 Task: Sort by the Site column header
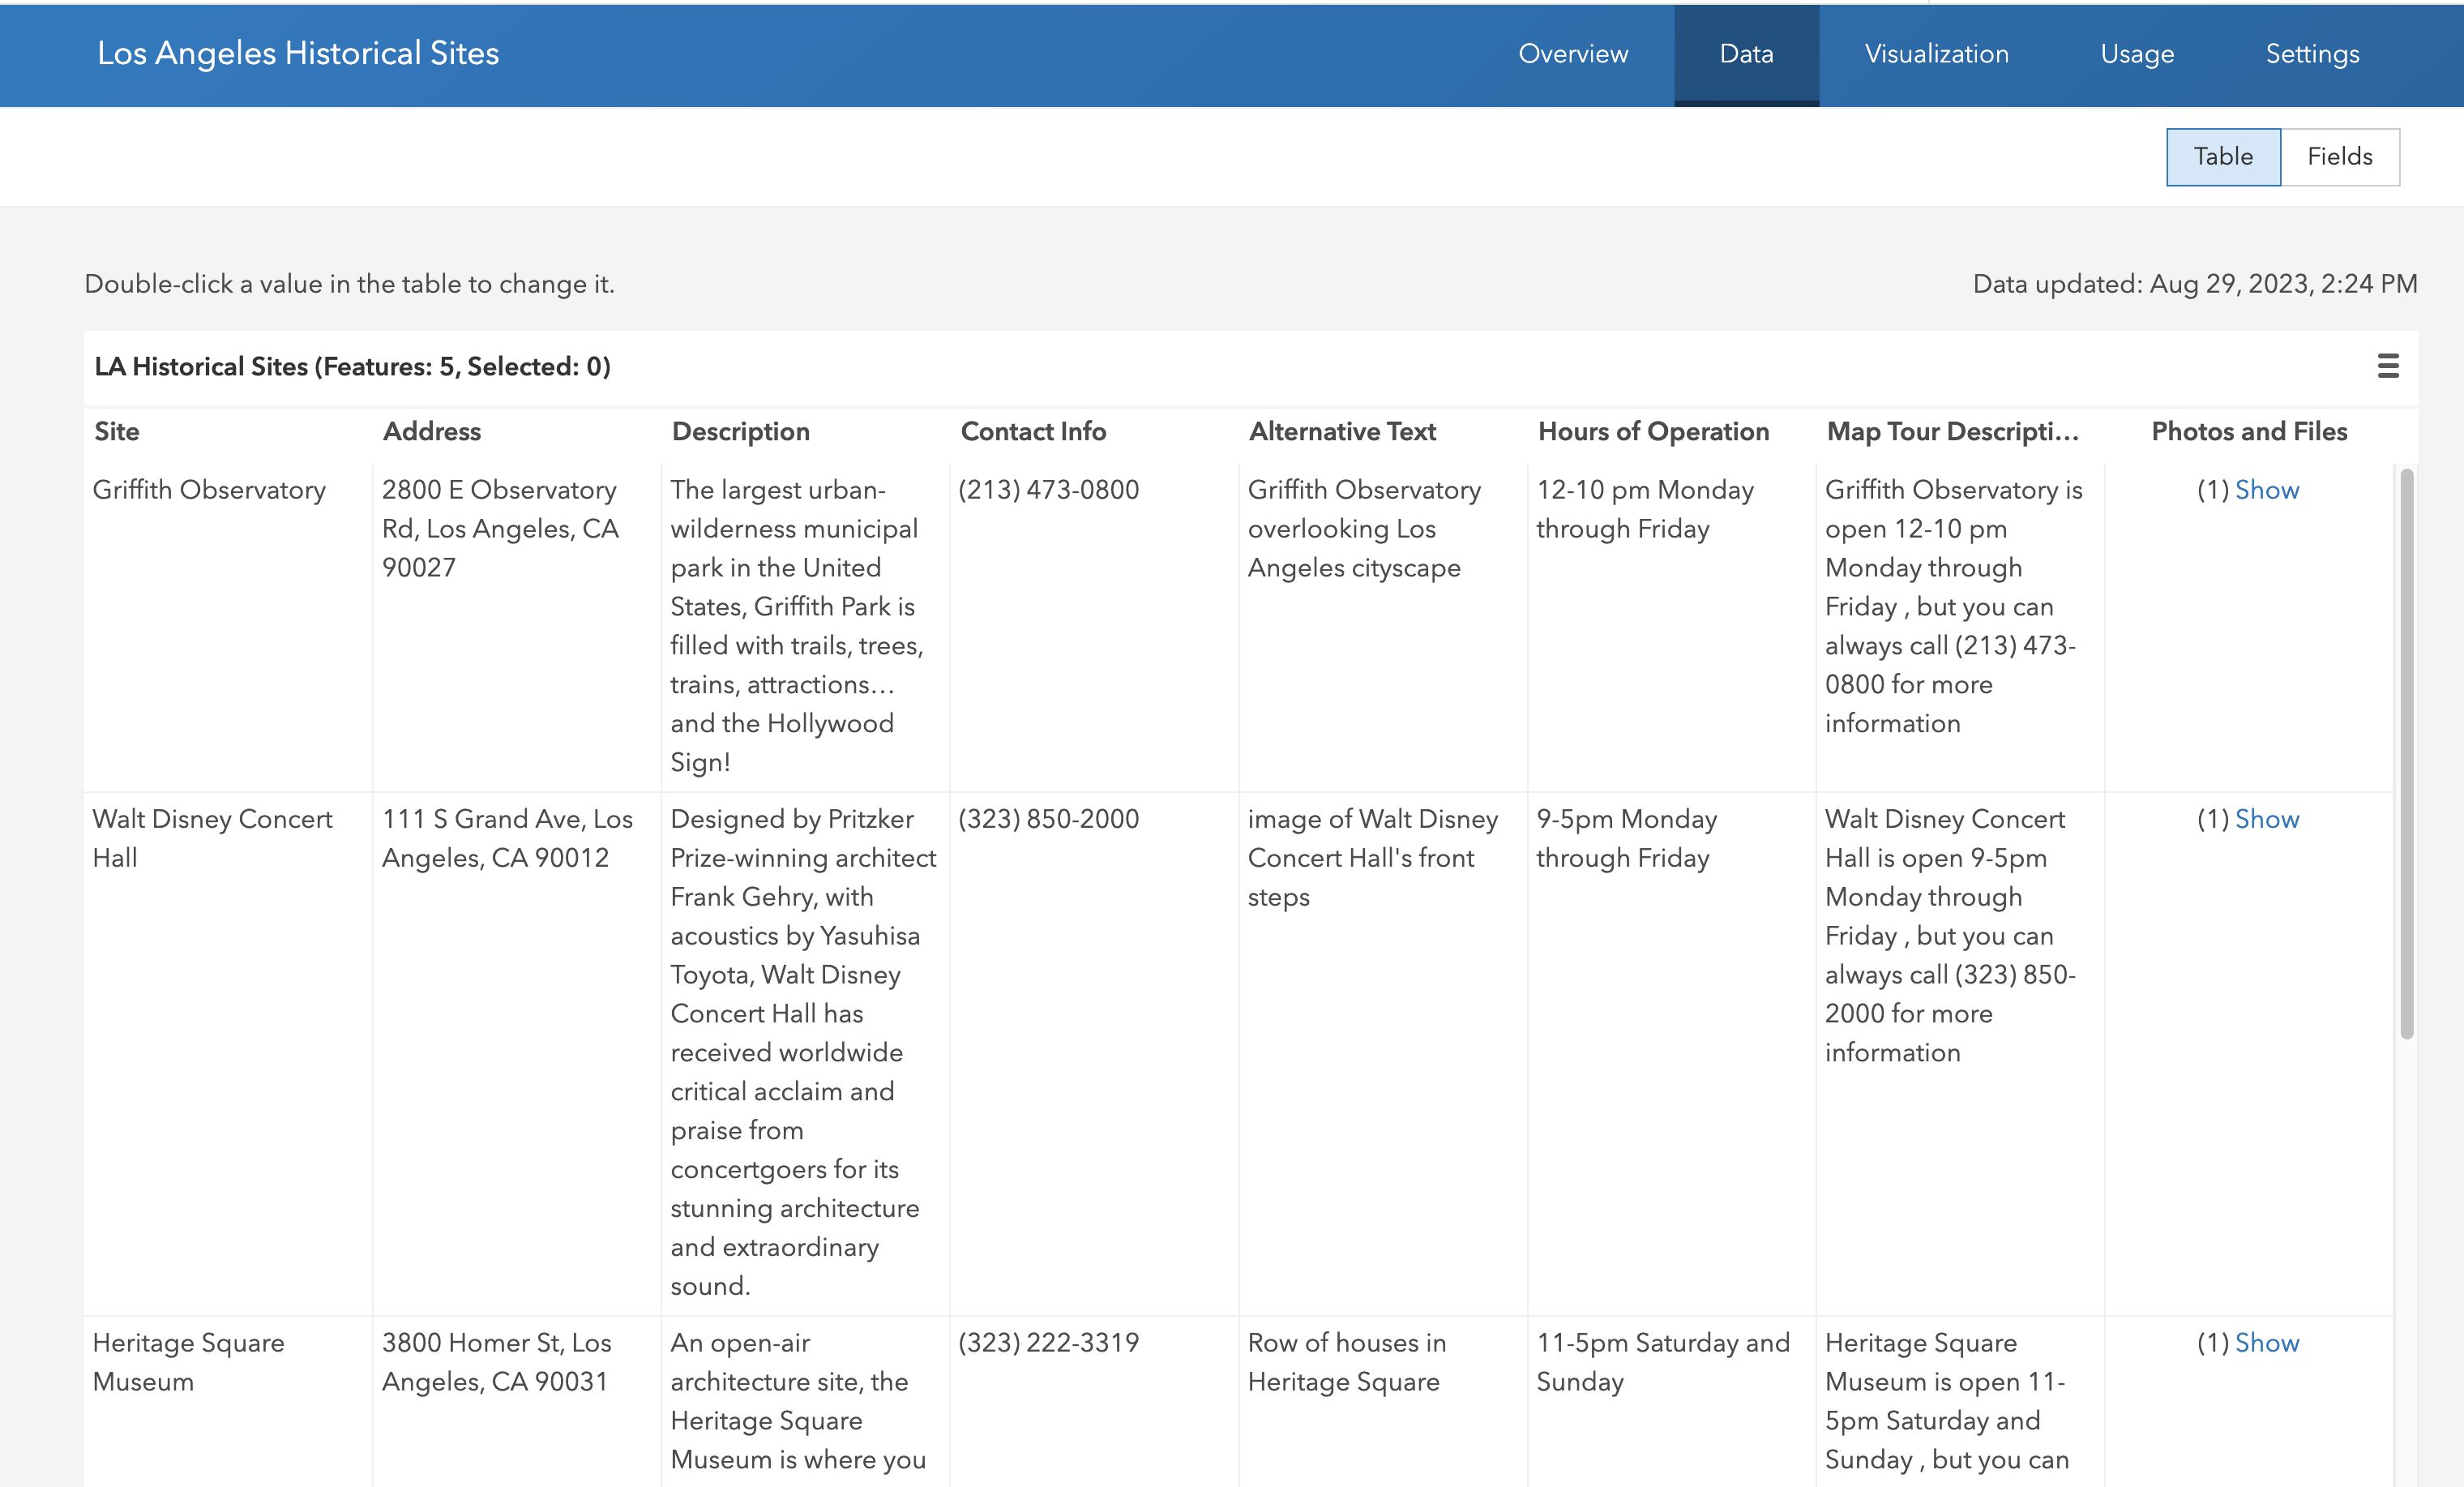click(x=117, y=432)
